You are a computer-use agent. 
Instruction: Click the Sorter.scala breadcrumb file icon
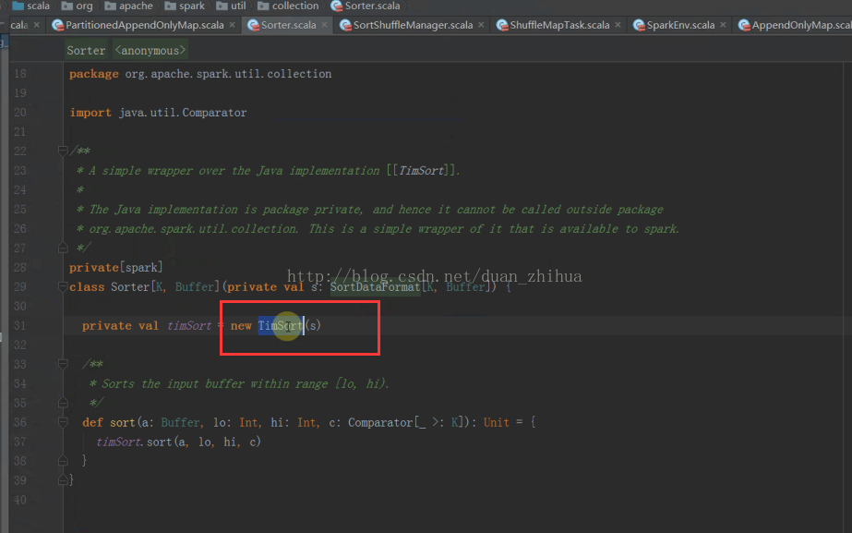click(337, 6)
